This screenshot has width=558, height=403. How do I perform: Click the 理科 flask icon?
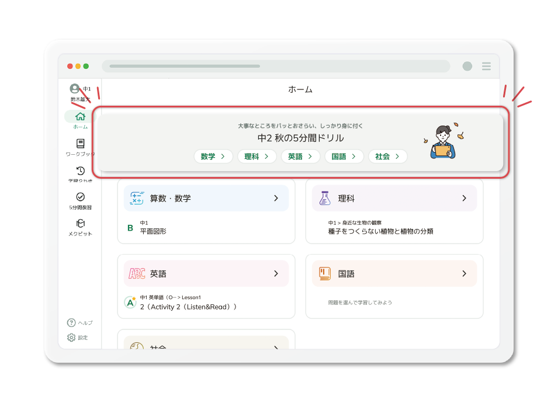[325, 198]
